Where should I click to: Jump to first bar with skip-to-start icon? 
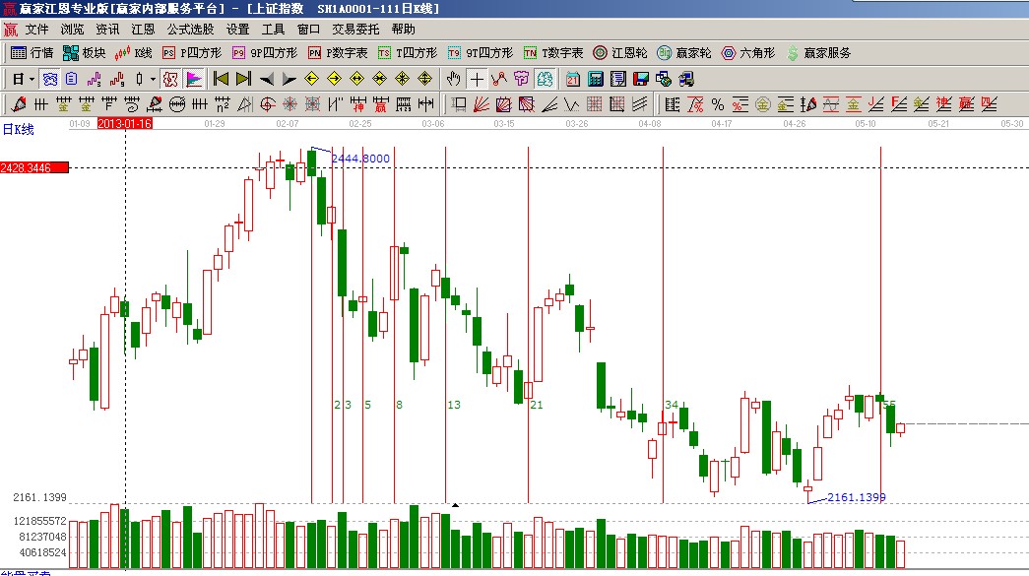click(x=221, y=79)
